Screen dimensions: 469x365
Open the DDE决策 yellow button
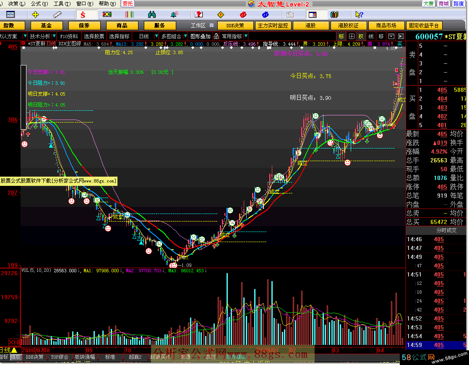(235, 26)
